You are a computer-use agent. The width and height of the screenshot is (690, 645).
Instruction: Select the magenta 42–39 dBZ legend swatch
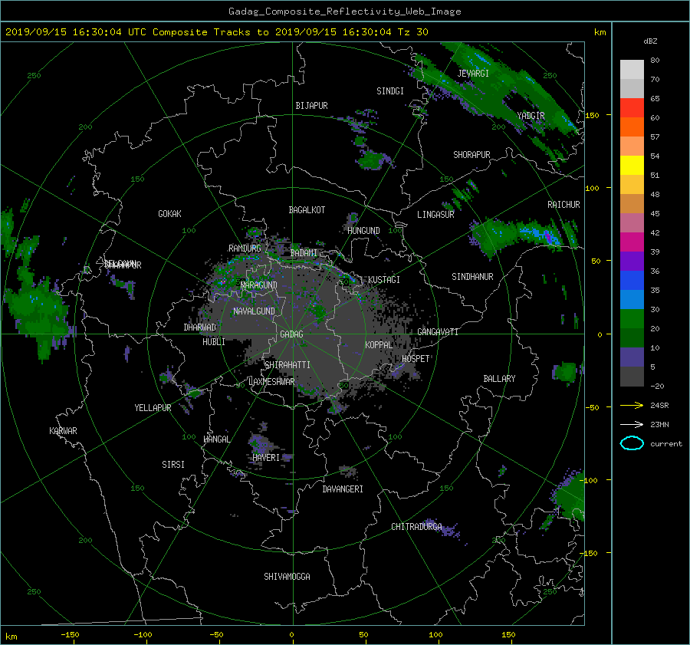coord(632,242)
